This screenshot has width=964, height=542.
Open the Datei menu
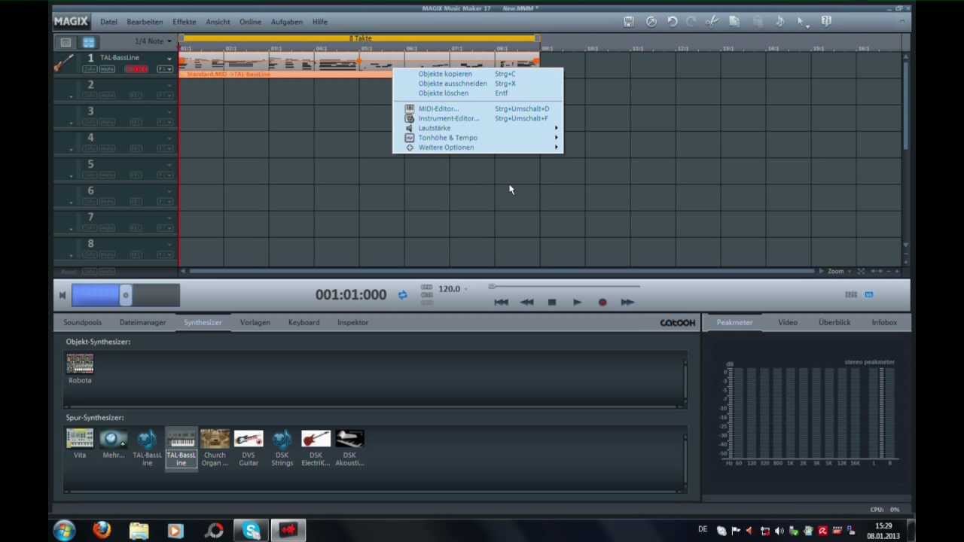coord(108,22)
